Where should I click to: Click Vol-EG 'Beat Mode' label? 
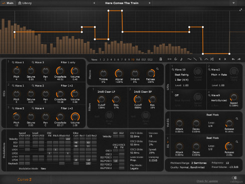click(212, 115)
